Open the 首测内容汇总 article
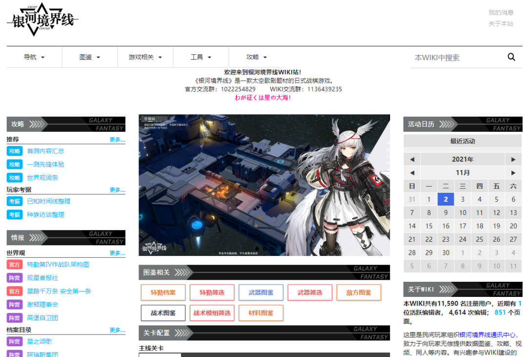This screenshot has height=357, width=527. [x=46, y=151]
